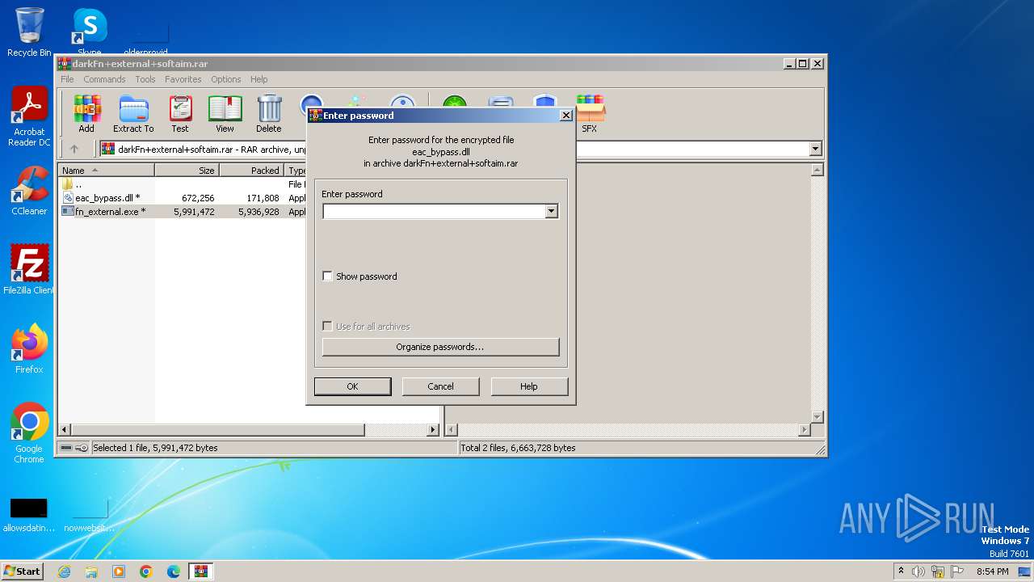Image resolution: width=1034 pixels, height=582 pixels.
Task: Click right pane scroll up arrow
Action: click(x=817, y=171)
